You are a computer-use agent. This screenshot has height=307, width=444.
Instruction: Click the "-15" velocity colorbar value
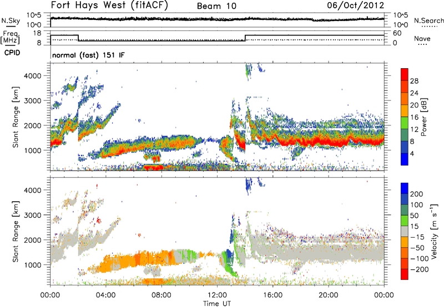point(417,237)
